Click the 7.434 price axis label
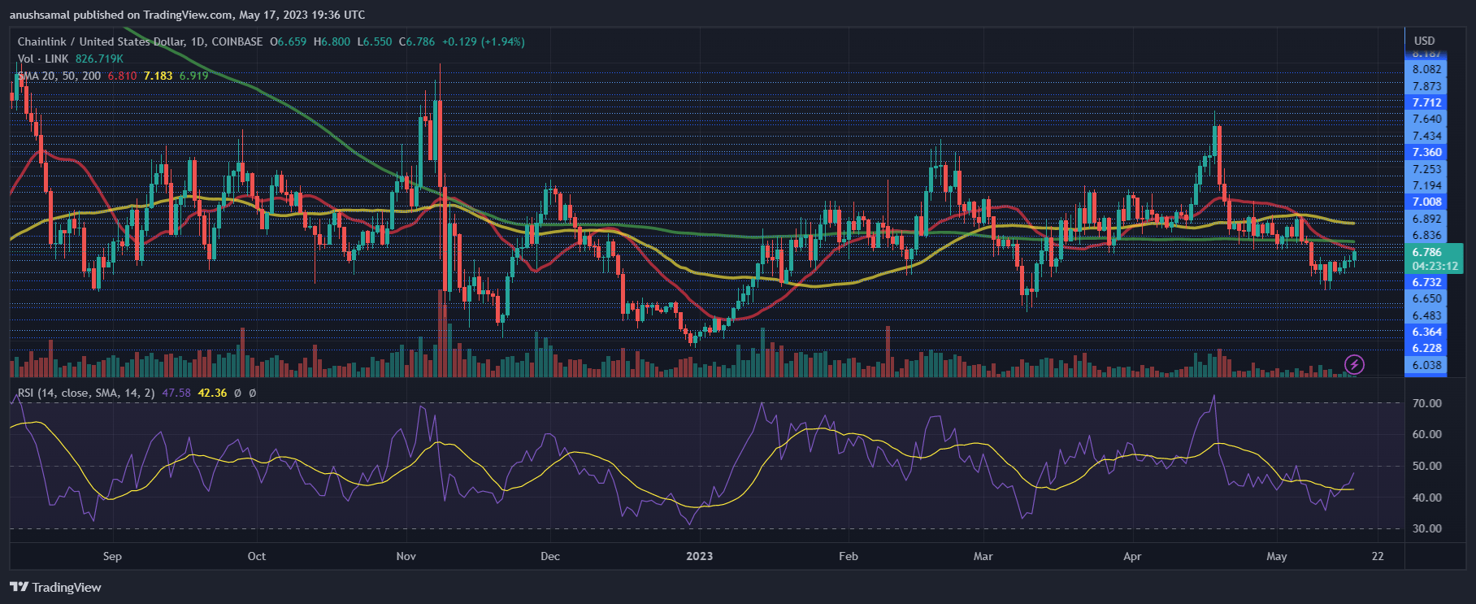Image resolution: width=1476 pixels, height=604 pixels. click(x=1426, y=136)
